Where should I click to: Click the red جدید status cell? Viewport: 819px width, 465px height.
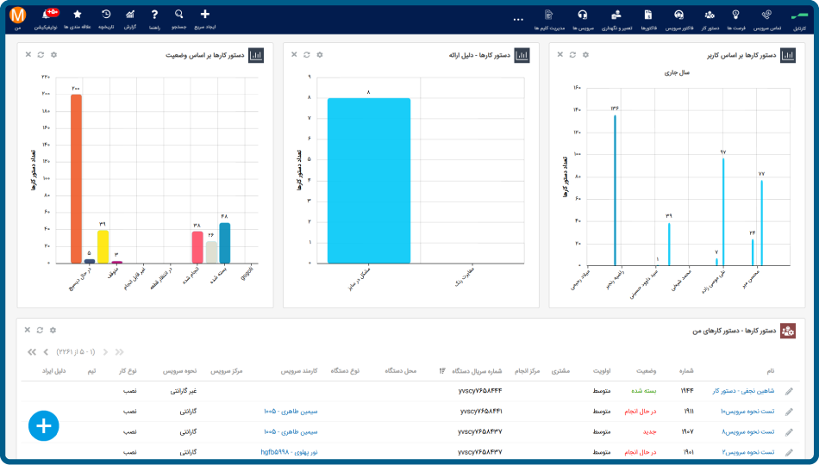650,431
